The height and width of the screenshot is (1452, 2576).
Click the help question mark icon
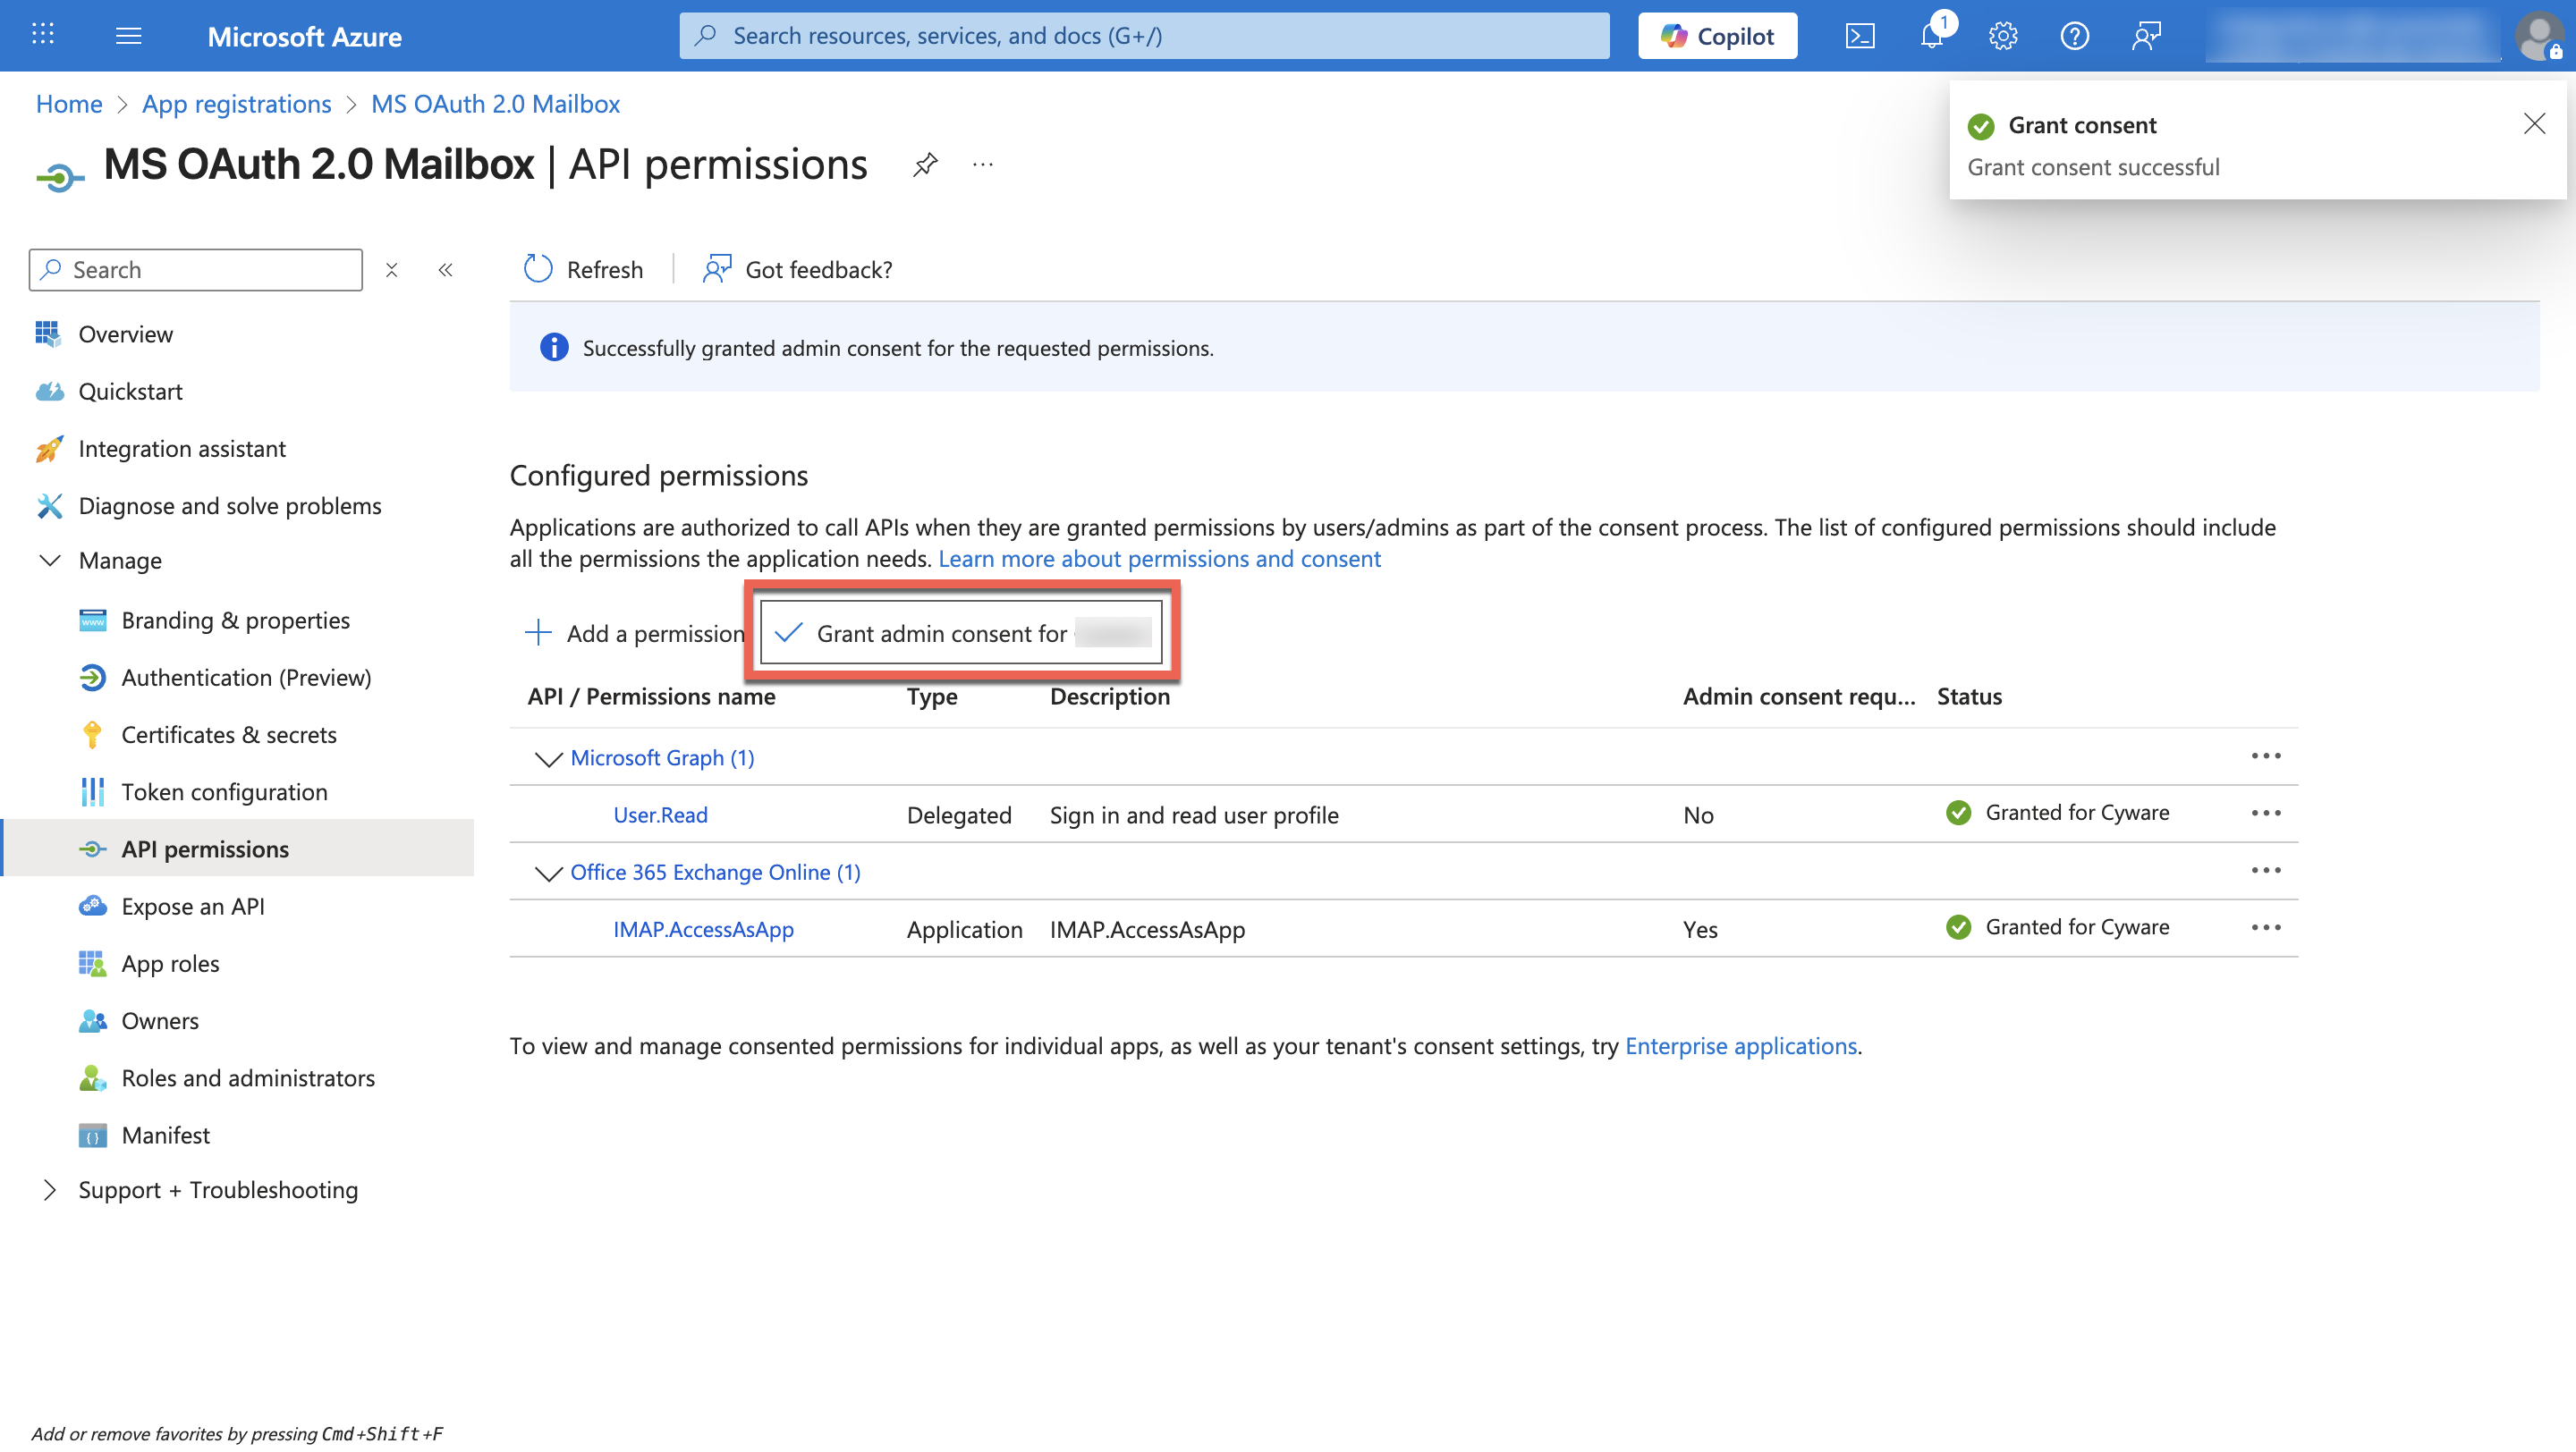tap(2074, 36)
